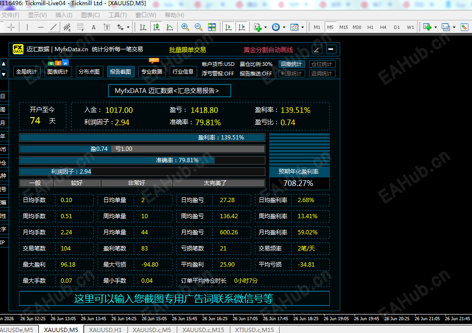Zoom out of the chart
Screen dimensions: 472x333
coord(199,28)
